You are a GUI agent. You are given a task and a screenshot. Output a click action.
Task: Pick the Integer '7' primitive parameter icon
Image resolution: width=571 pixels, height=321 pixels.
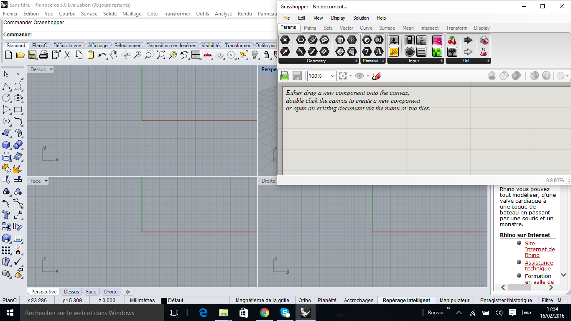[x=367, y=51]
